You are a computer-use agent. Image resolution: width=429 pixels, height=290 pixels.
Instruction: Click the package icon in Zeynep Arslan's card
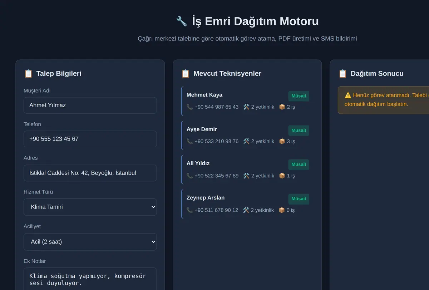(282, 210)
